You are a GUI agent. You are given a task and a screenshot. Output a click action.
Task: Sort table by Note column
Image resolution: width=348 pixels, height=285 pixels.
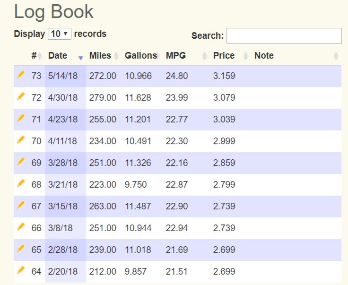point(264,55)
